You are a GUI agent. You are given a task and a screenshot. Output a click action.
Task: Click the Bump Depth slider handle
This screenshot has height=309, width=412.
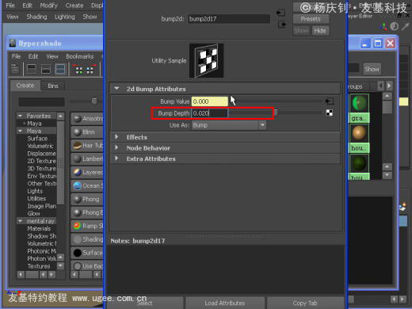point(276,113)
